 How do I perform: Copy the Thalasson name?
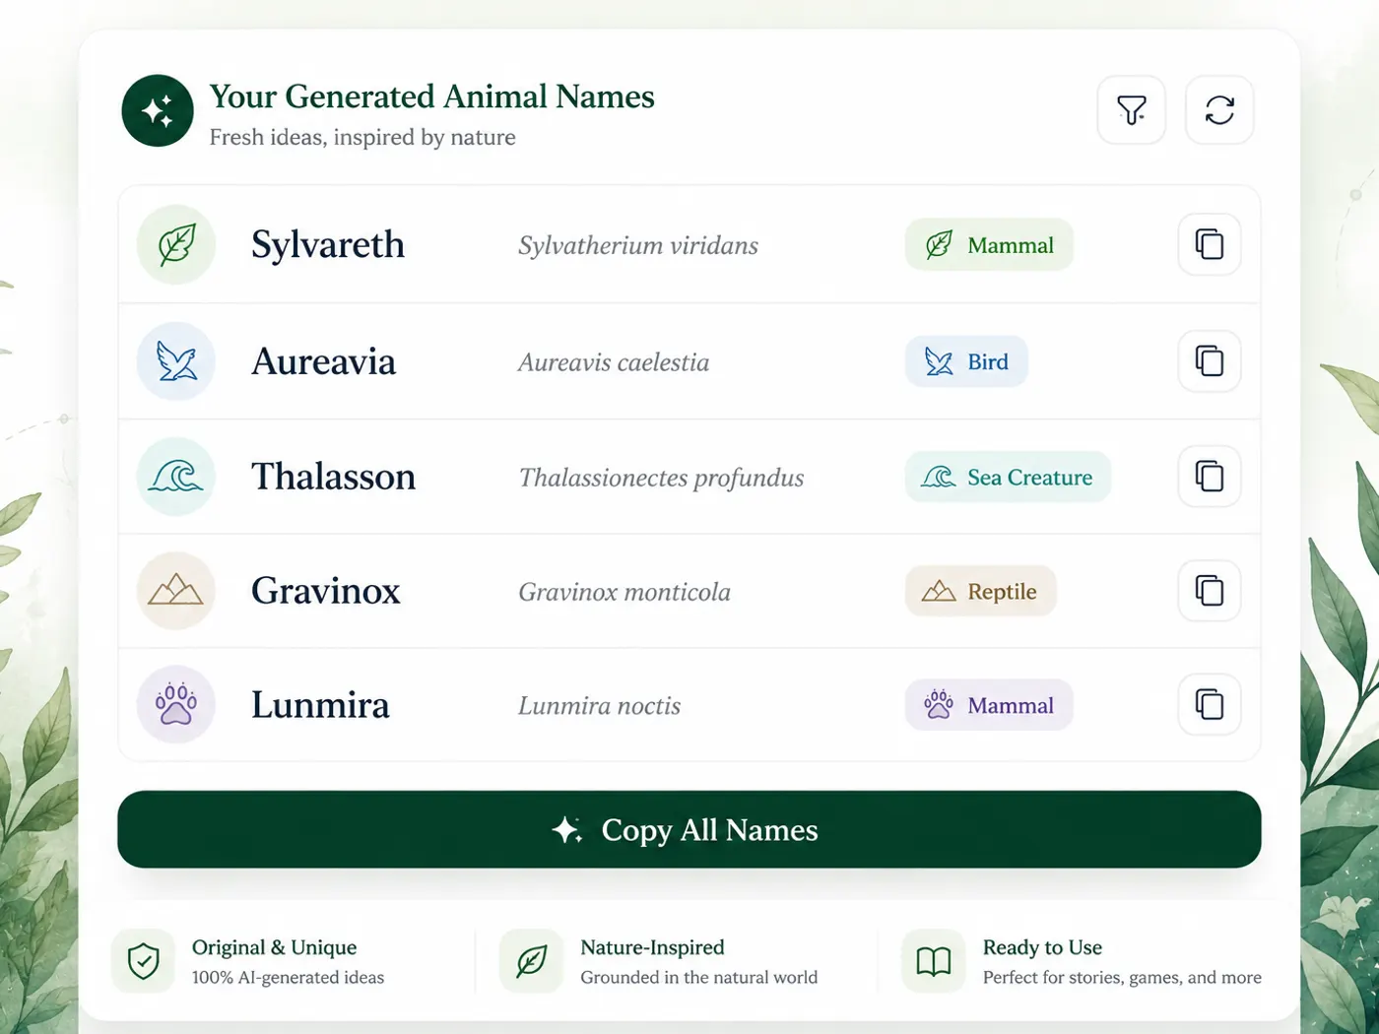click(x=1210, y=477)
